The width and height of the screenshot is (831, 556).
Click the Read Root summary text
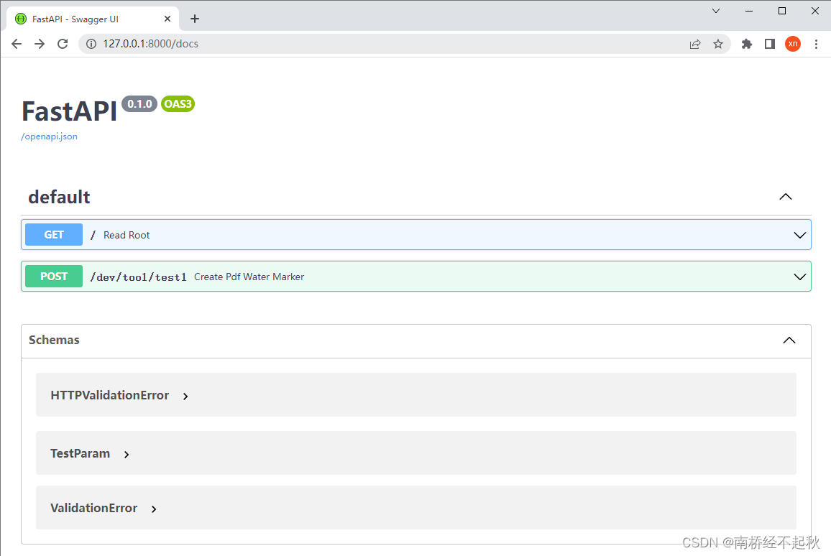coord(127,235)
